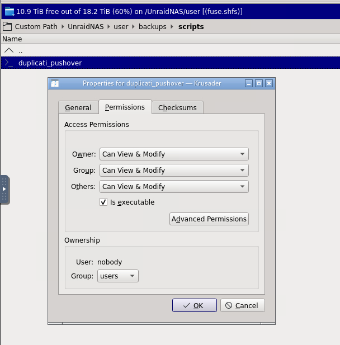Navigate to the Custom Path breadcrumb
The image size is (340, 345).
tap(36, 27)
